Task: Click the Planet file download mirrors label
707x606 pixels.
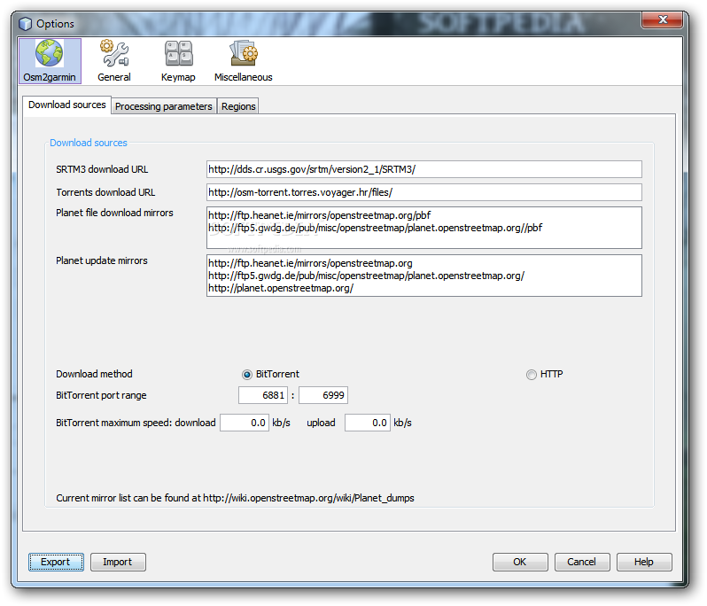Action: click(x=114, y=213)
